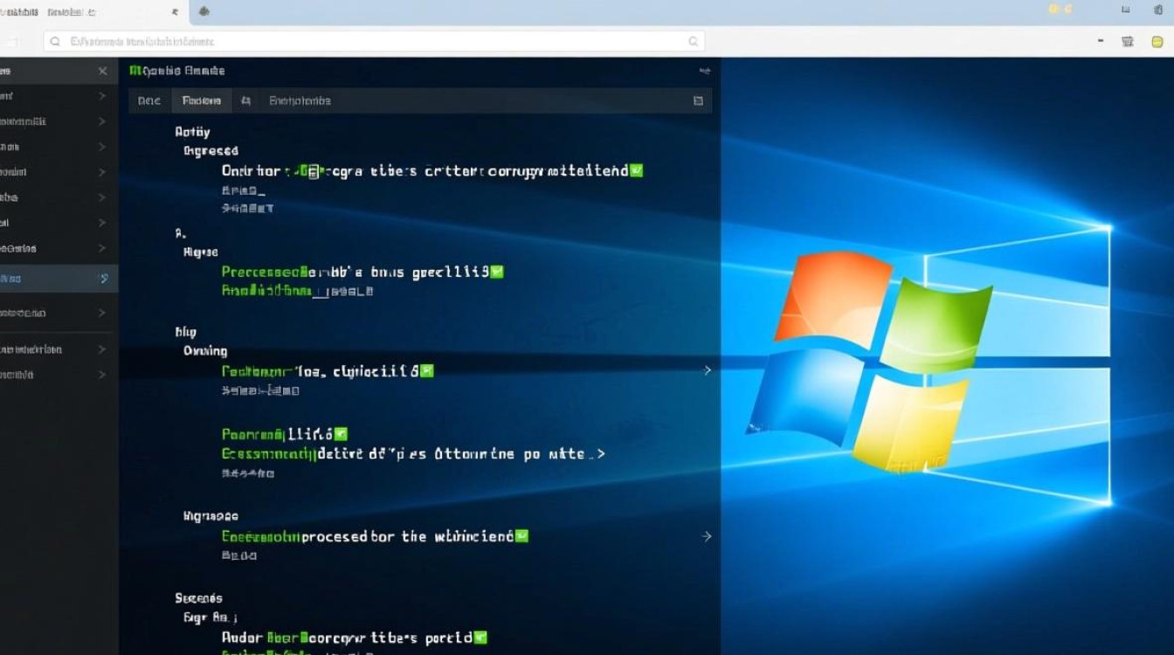The image size is (1174, 655).
Task: Expand the Owning section using its right chevron
Action: pos(708,369)
